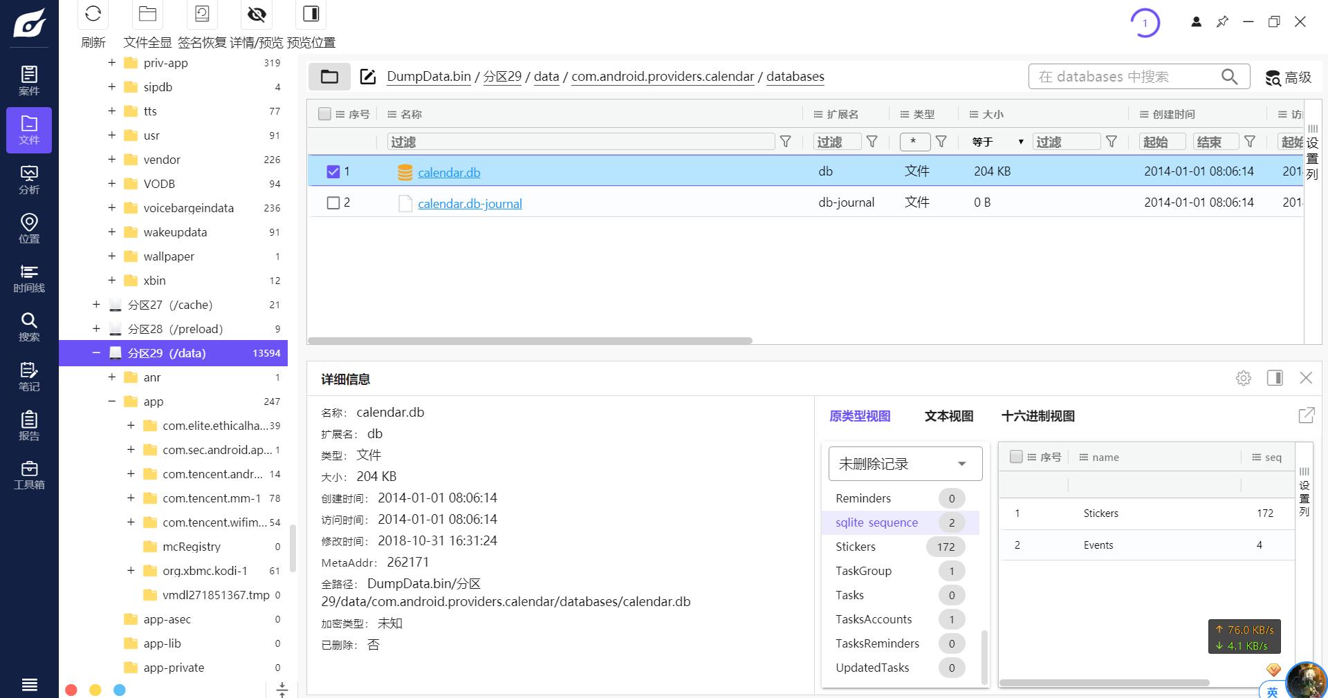1328x698 pixels.
Task: Open the 笔记 notes sidebar section
Action: click(29, 377)
